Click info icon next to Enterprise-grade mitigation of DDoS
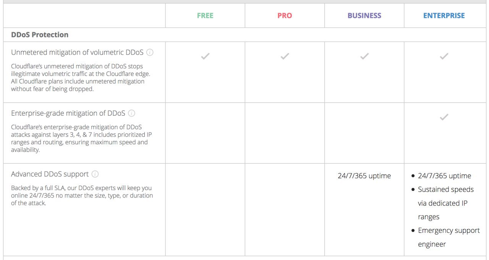 click(131, 113)
